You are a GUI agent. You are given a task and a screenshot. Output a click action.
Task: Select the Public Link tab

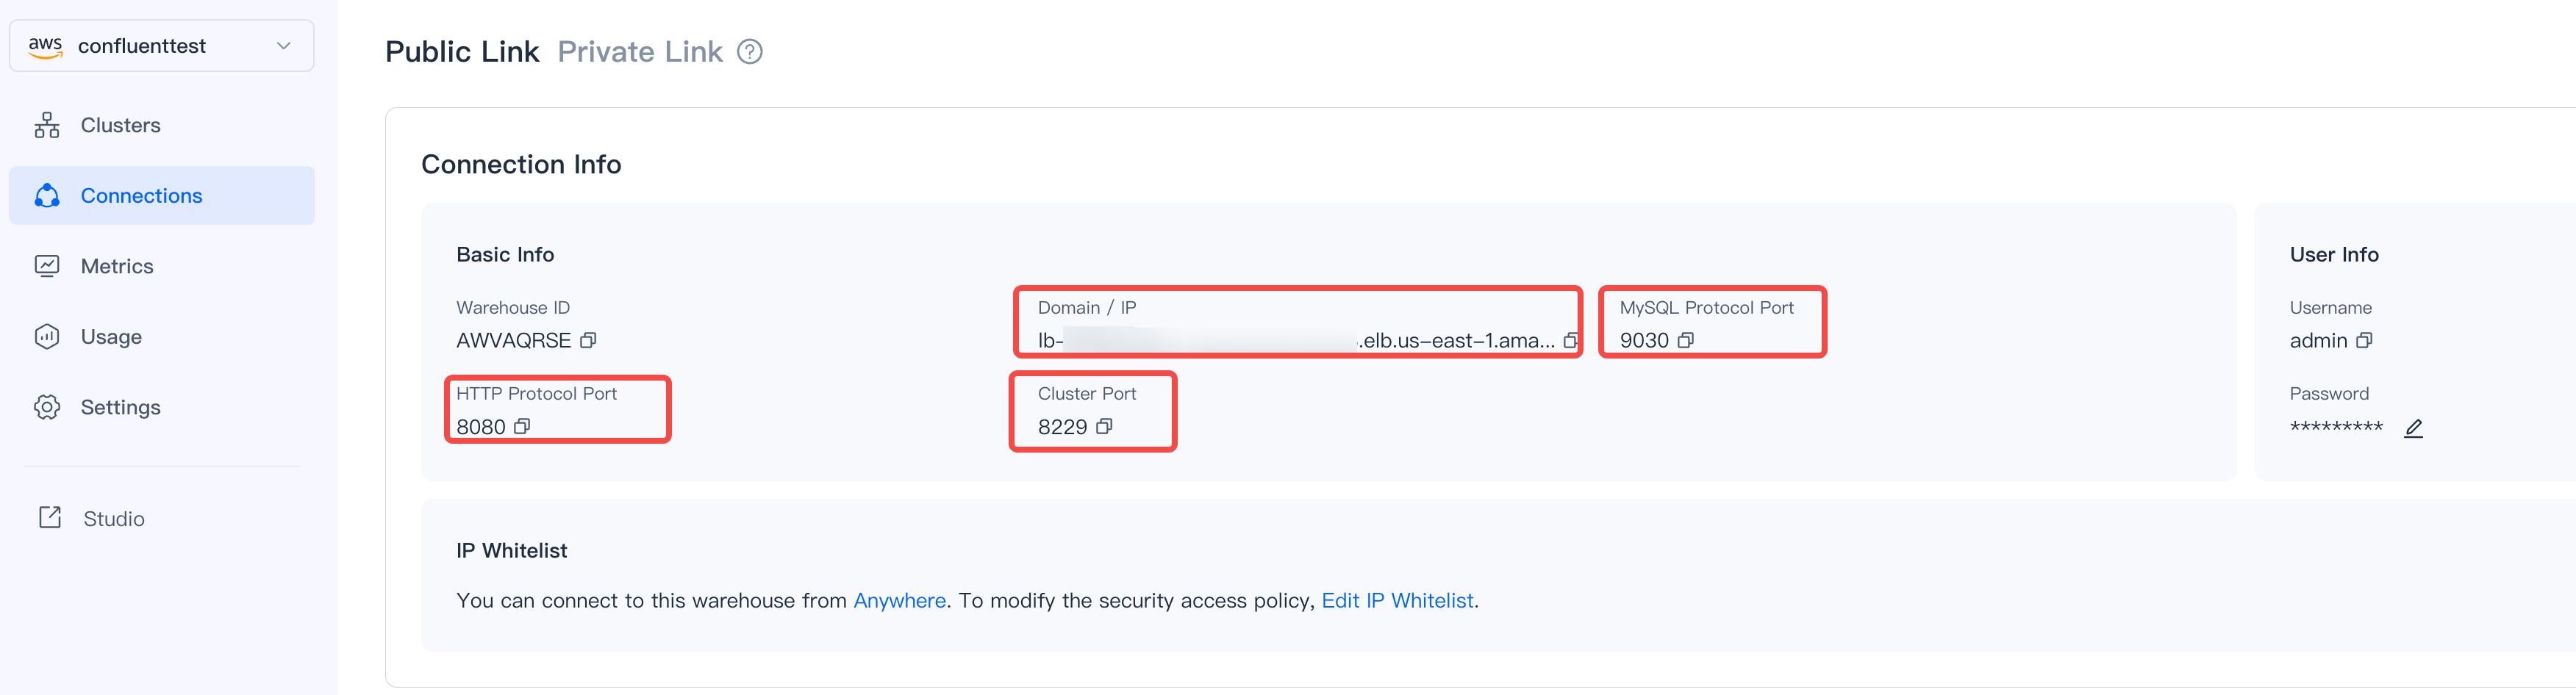coord(462,52)
